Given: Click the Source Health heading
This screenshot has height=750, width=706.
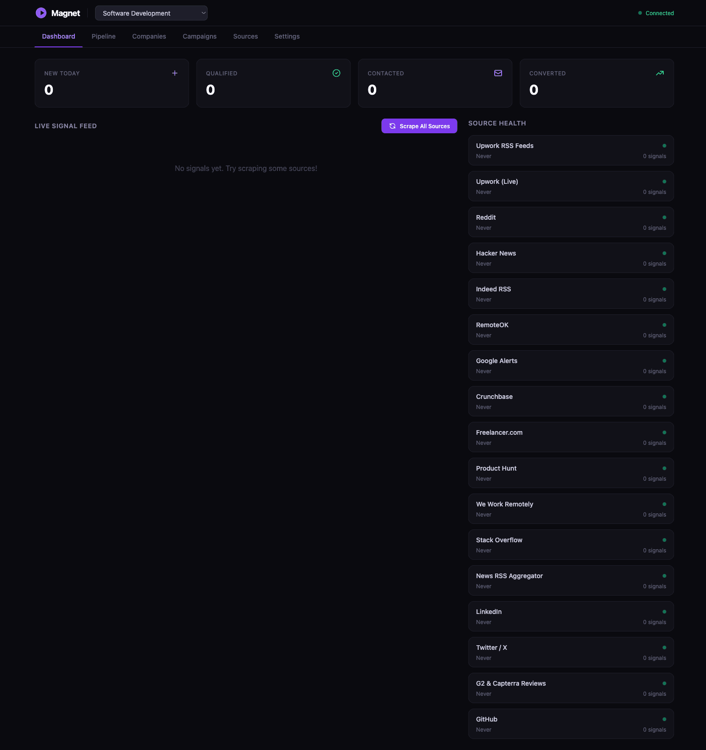Looking at the screenshot, I should (x=497, y=123).
